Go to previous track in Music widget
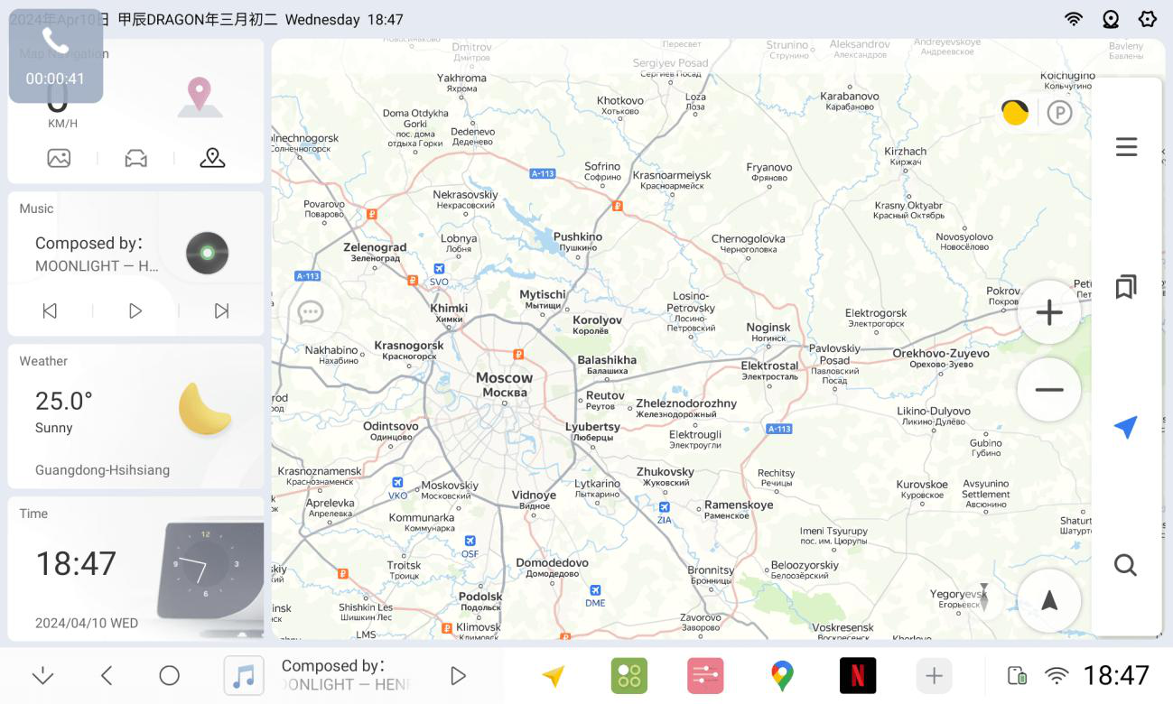This screenshot has height=704, width=1173. pyautogui.click(x=50, y=310)
